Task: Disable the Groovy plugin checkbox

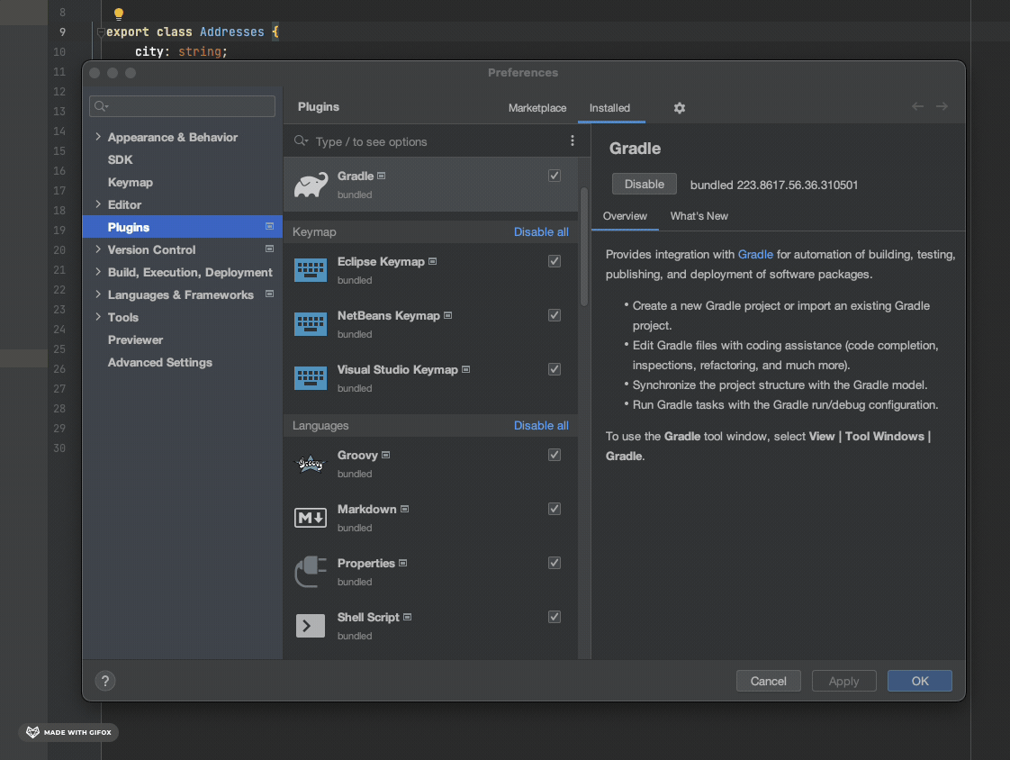Action: pyautogui.click(x=554, y=455)
